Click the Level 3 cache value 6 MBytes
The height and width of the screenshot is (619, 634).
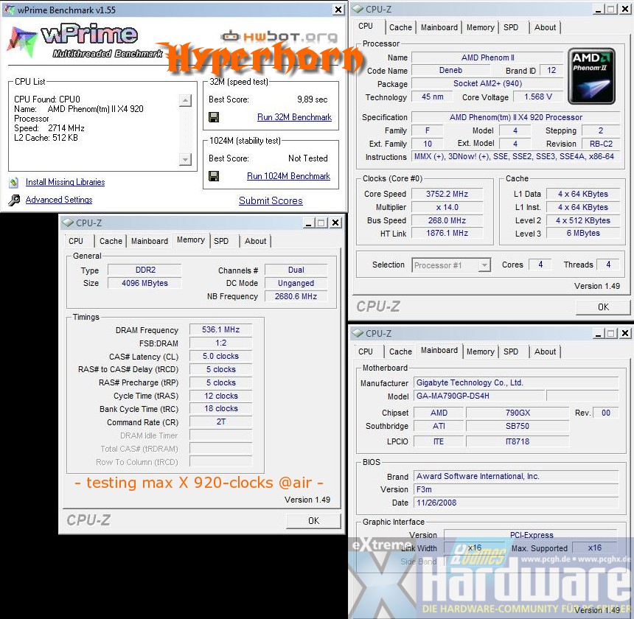tap(583, 233)
